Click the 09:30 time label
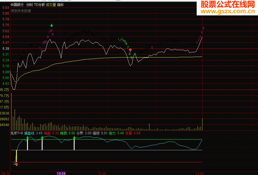This screenshot has width=258, height=175. point(6,174)
